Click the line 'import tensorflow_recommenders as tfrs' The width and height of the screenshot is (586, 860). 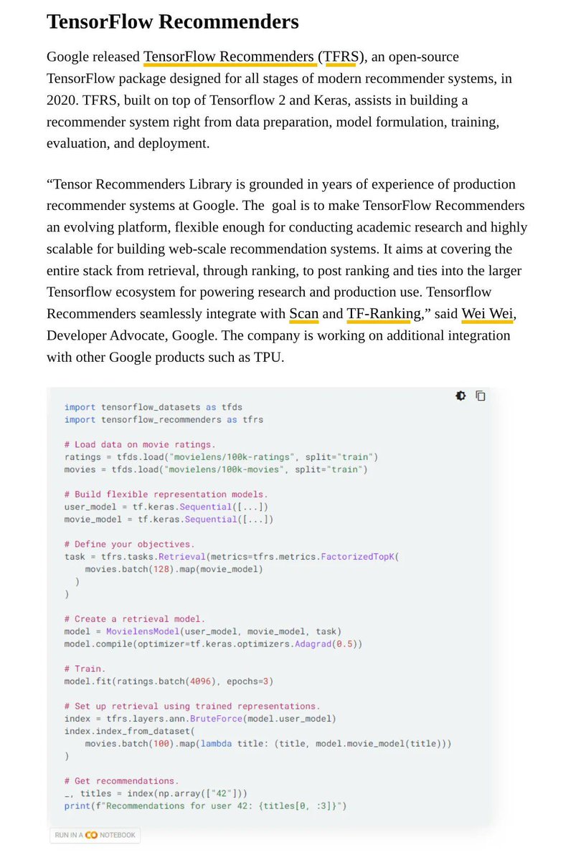click(164, 419)
